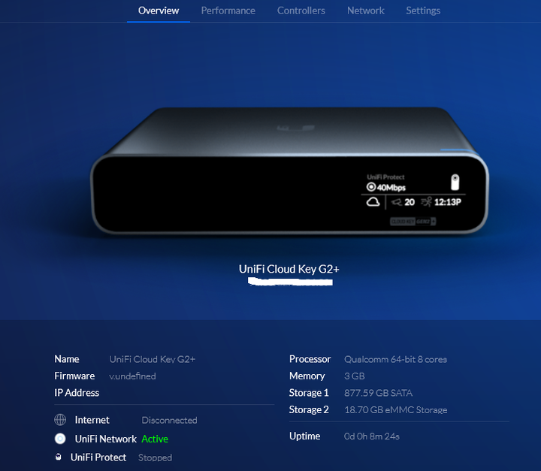Click the 3 GB memory value
541x471 pixels.
[x=355, y=376]
